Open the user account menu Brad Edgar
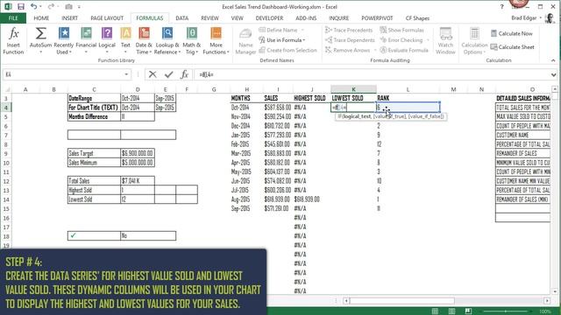The height and width of the screenshot is (315, 561). pyautogui.click(x=526, y=17)
